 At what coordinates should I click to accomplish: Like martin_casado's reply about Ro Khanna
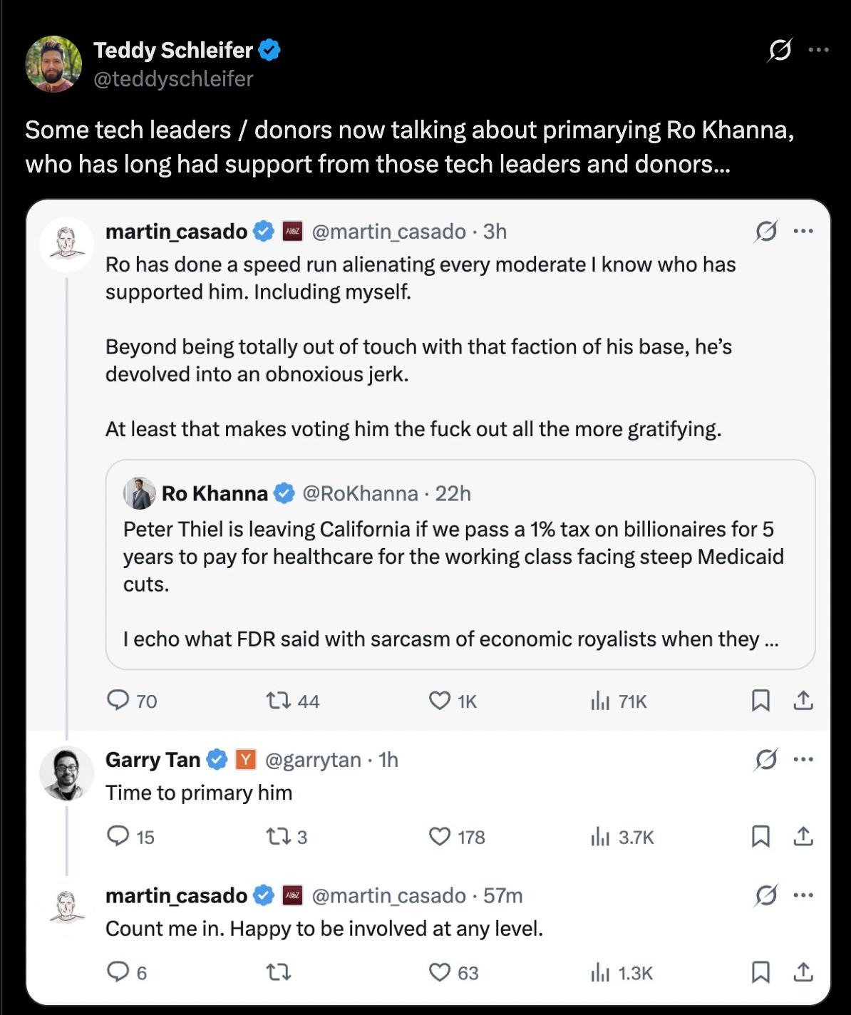click(x=441, y=701)
